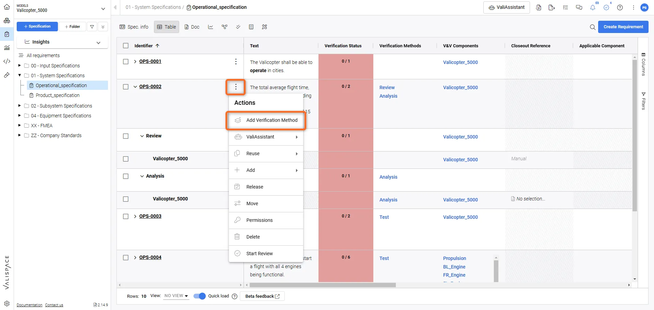The width and height of the screenshot is (654, 310).
Task: Expand the Insights panel chevron
Action: click(98, 43)
